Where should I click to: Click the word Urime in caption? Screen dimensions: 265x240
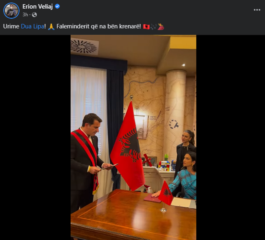tap(11, 26)
